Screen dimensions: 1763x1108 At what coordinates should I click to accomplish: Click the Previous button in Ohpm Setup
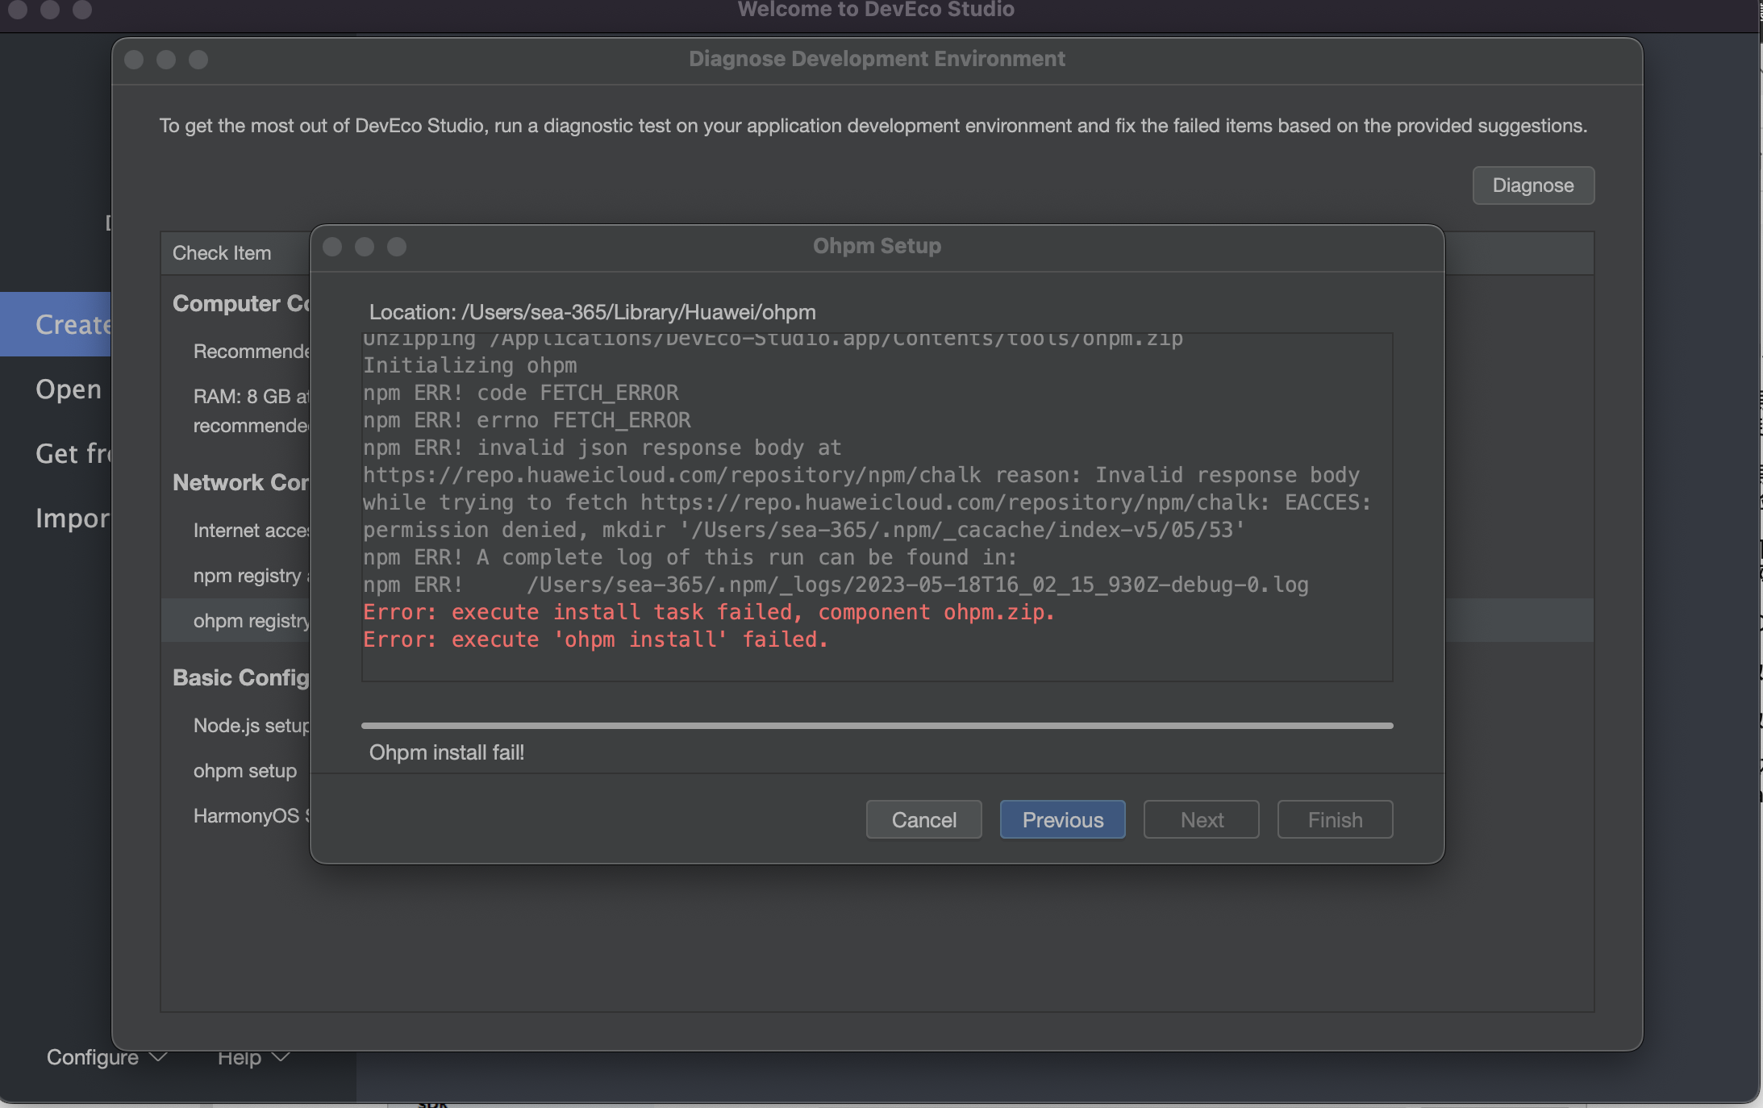[x=1062, y=819]
